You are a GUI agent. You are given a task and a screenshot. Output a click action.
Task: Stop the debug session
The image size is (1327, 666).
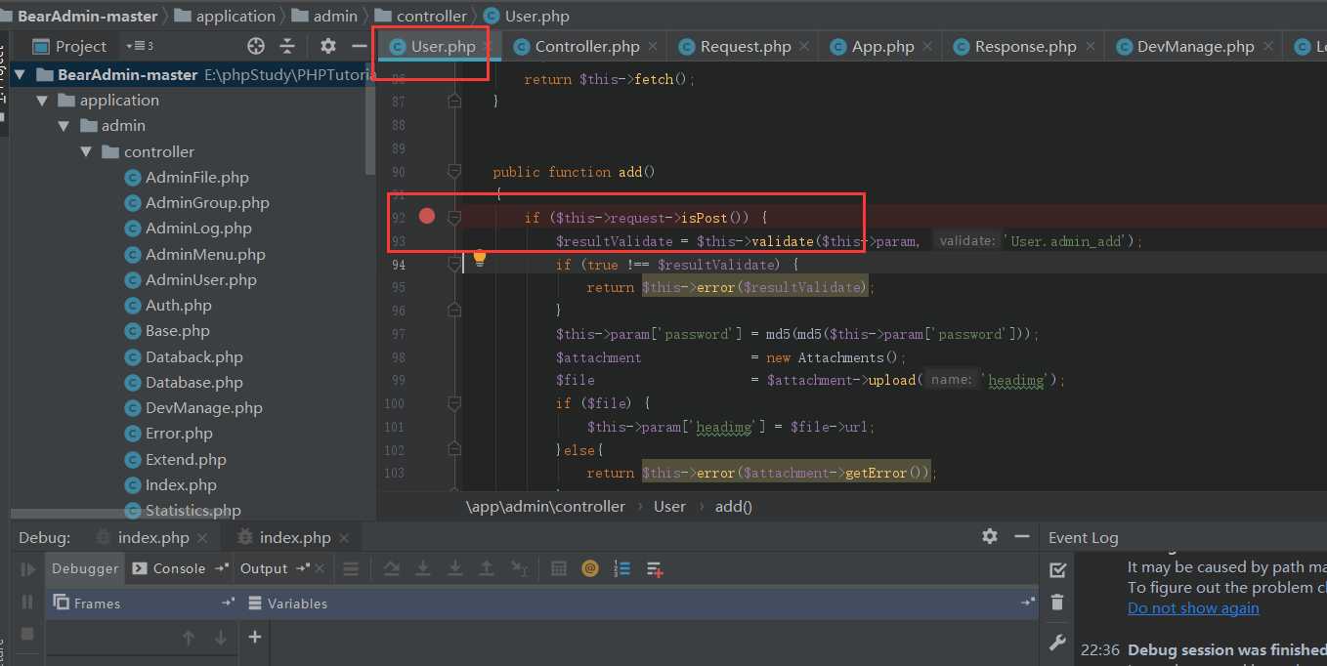click(x=27, y=634)
